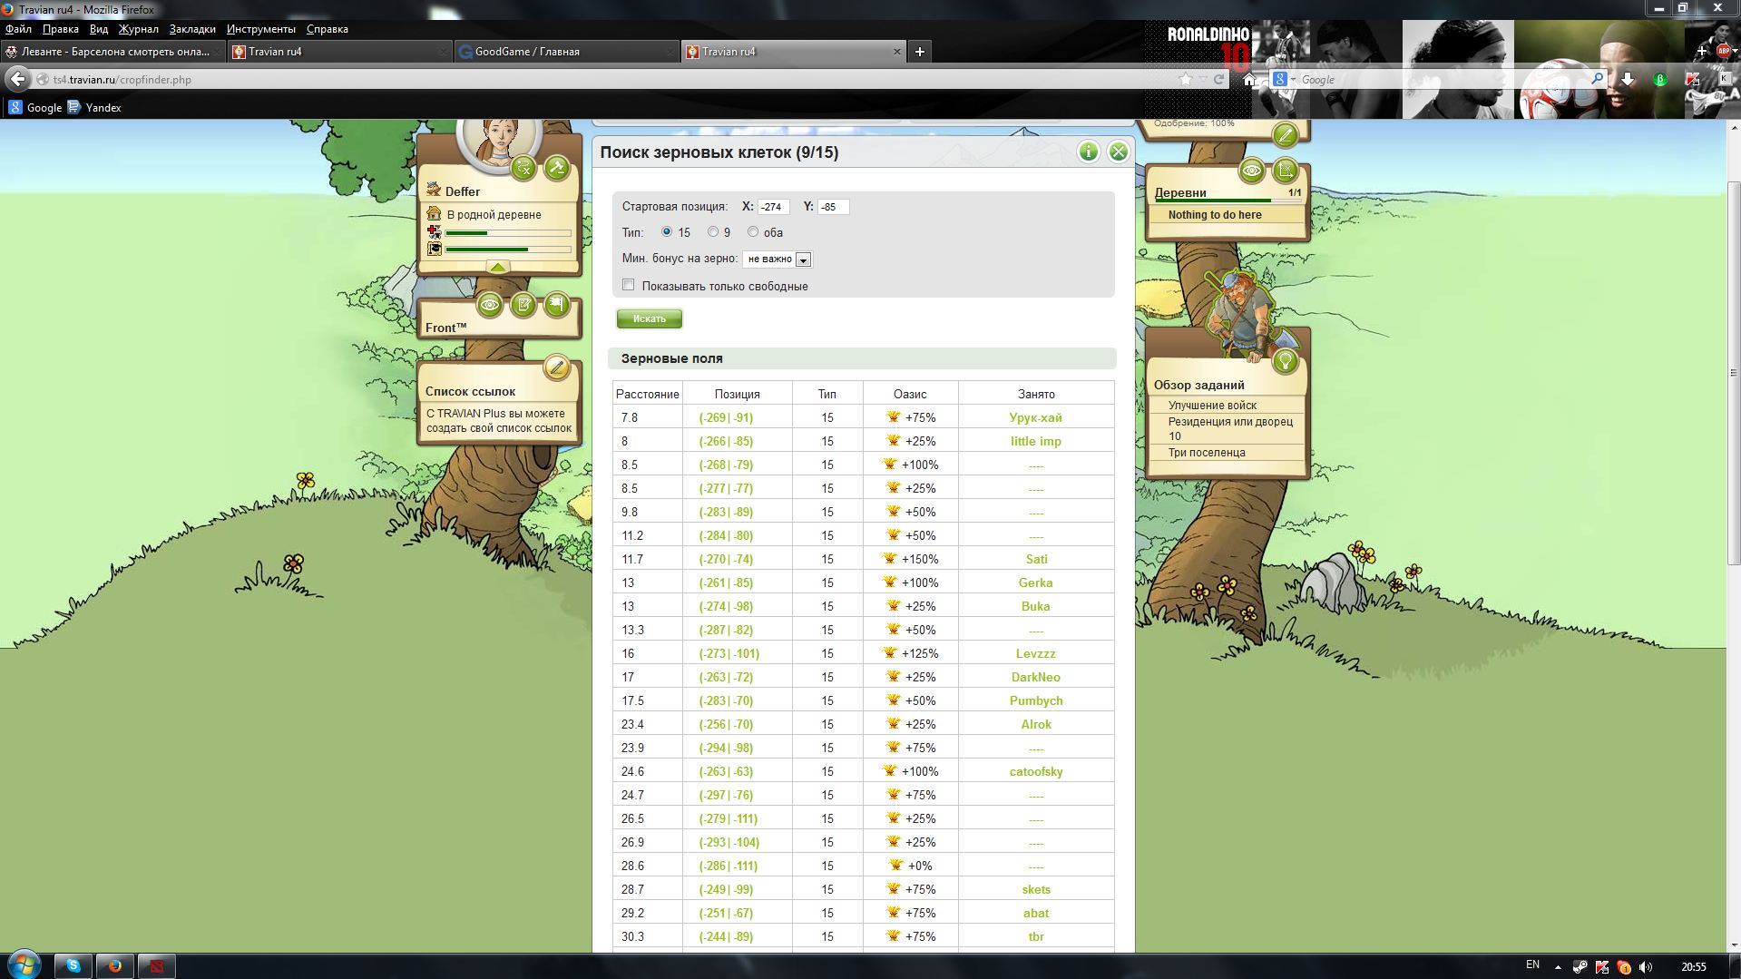Image resolution: width=1741 pixels, height=979 pixels.
Task: Open the Закладки menu
Action: tap(192, 29)
